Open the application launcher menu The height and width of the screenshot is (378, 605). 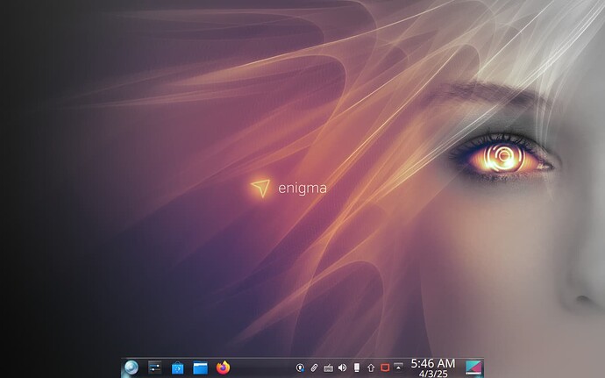click(x=132, y=367)
